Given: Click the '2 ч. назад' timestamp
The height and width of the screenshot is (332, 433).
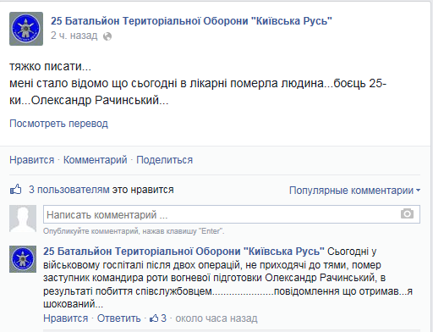Looking at the screenshot, I should (74, 36).
